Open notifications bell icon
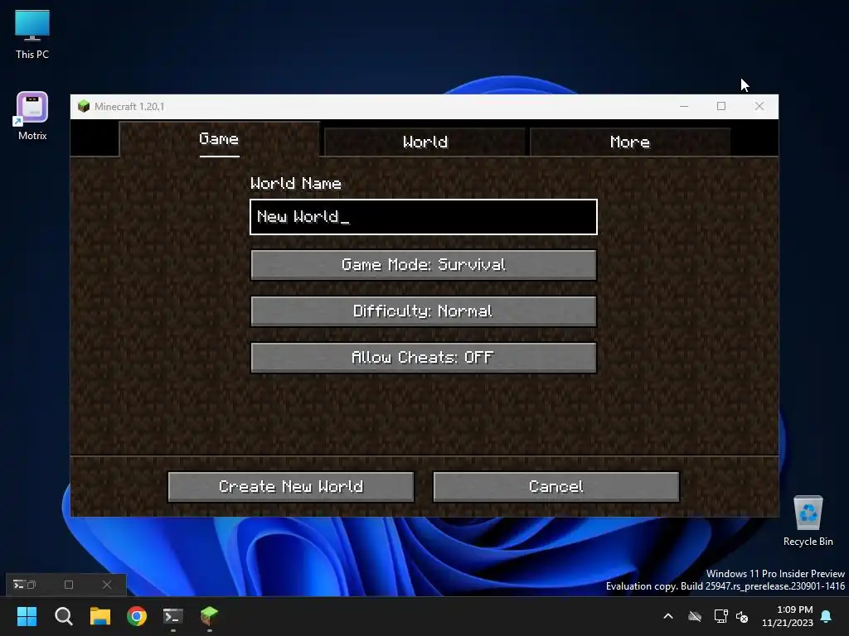The height and width of the screenshot is (636, 849). [x=827, y=616]
